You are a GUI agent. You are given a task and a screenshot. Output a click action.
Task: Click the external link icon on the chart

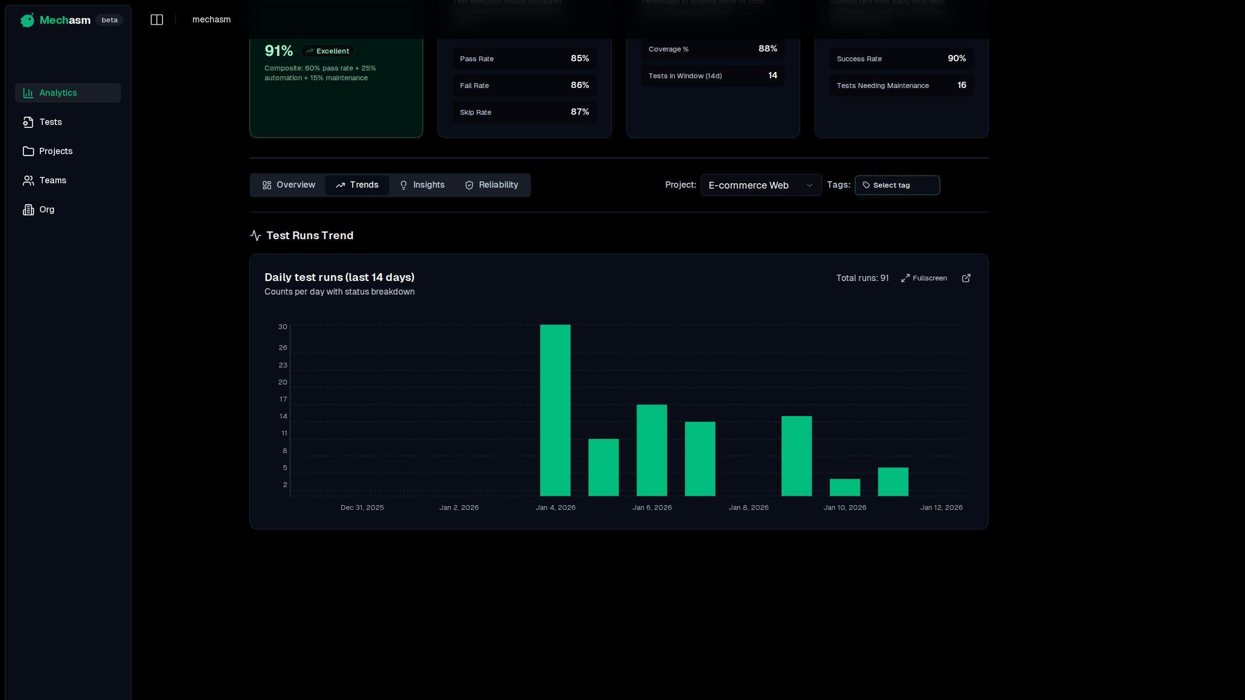click(966, 278)
